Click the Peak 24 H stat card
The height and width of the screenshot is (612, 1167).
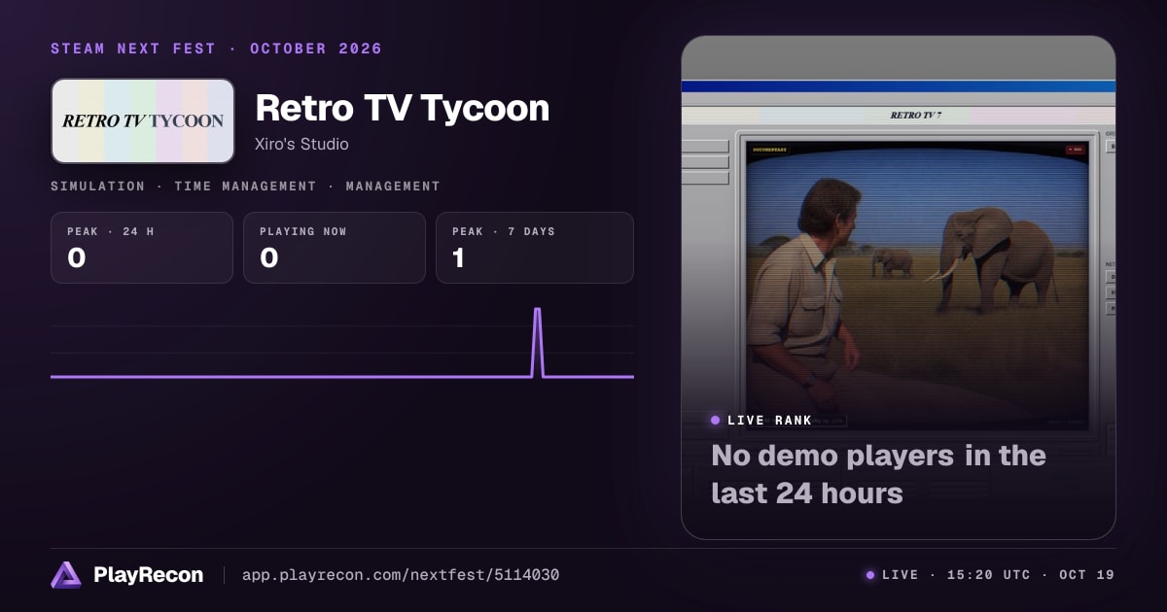pyautogui.click(x=142, y=248)
